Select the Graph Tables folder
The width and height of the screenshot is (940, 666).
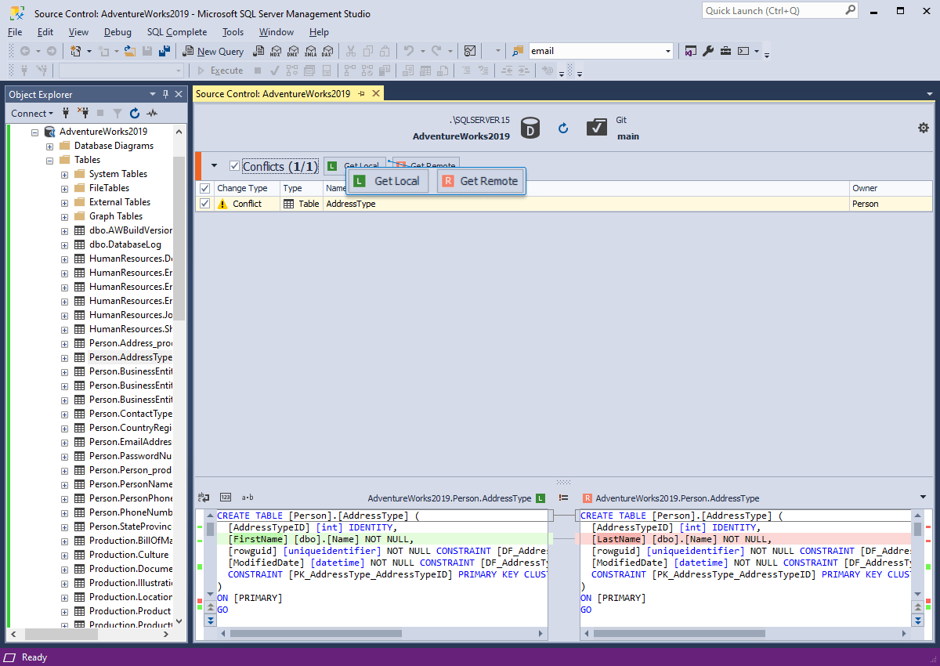coord(116,216)
